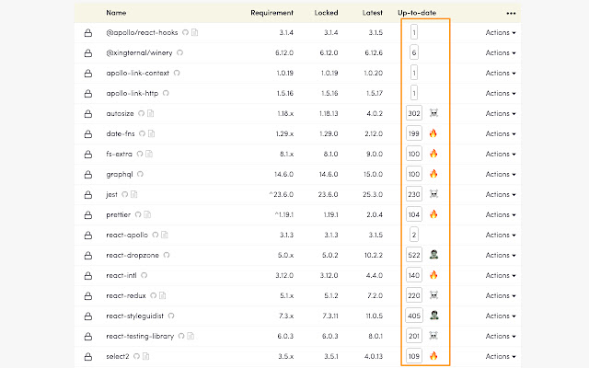The width and height of the screenshot is (589, 368).
Task: Open the @xingternal/winery package link
Action: 139,53
